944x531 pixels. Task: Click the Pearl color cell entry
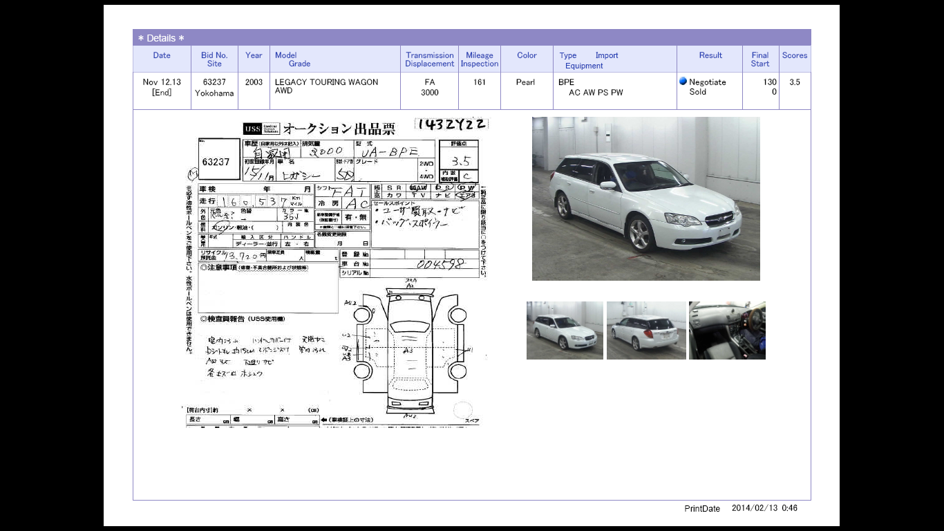tap(526, 82)
